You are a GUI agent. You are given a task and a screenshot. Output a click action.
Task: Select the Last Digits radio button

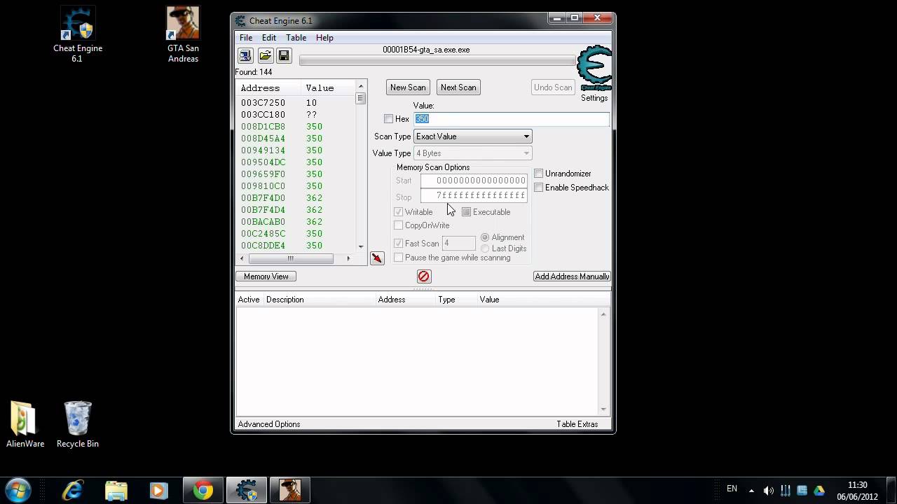click(x=485, y=248)
